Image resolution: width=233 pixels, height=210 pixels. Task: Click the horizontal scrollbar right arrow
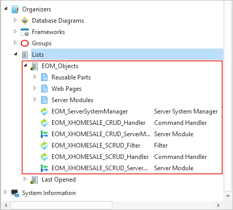click(219, 205)
